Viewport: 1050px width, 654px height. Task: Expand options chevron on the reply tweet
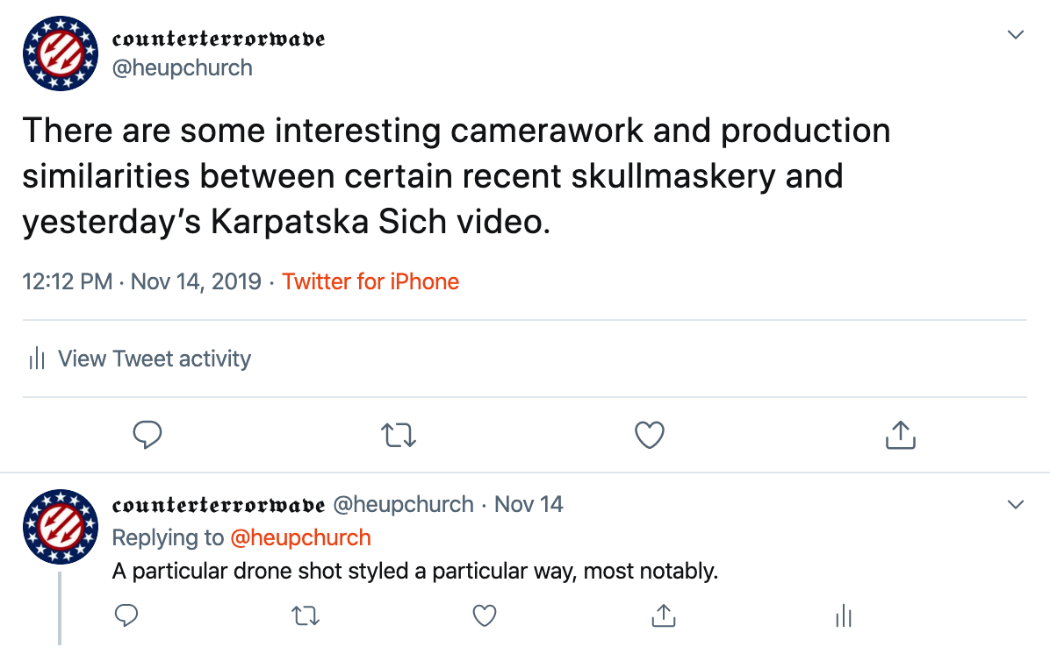(1016, 505)
